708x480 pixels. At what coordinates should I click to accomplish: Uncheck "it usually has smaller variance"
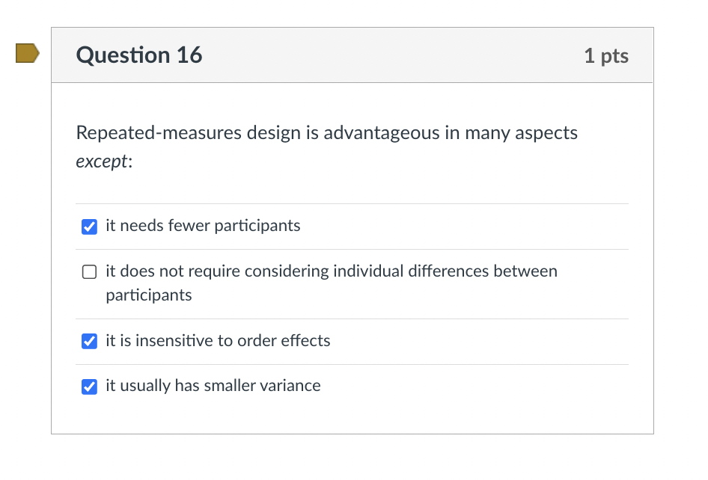89,387
